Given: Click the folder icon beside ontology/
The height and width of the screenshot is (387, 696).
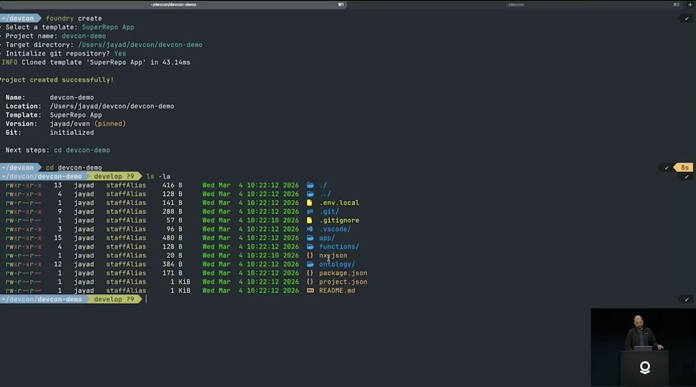Looking at the screenshot, I should pos(310,265).
